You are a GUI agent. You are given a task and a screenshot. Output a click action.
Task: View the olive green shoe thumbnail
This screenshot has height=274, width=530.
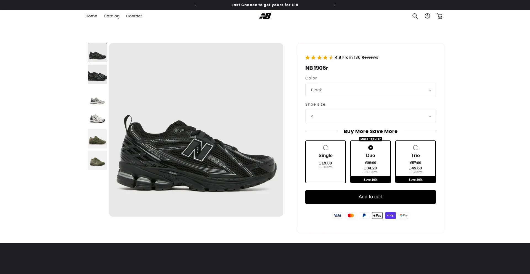[x=97, y=139]
